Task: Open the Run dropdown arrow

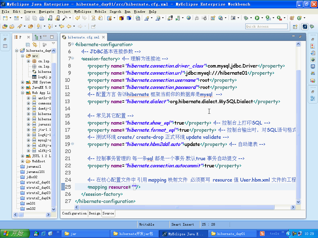Action: (x=262, y=18)
